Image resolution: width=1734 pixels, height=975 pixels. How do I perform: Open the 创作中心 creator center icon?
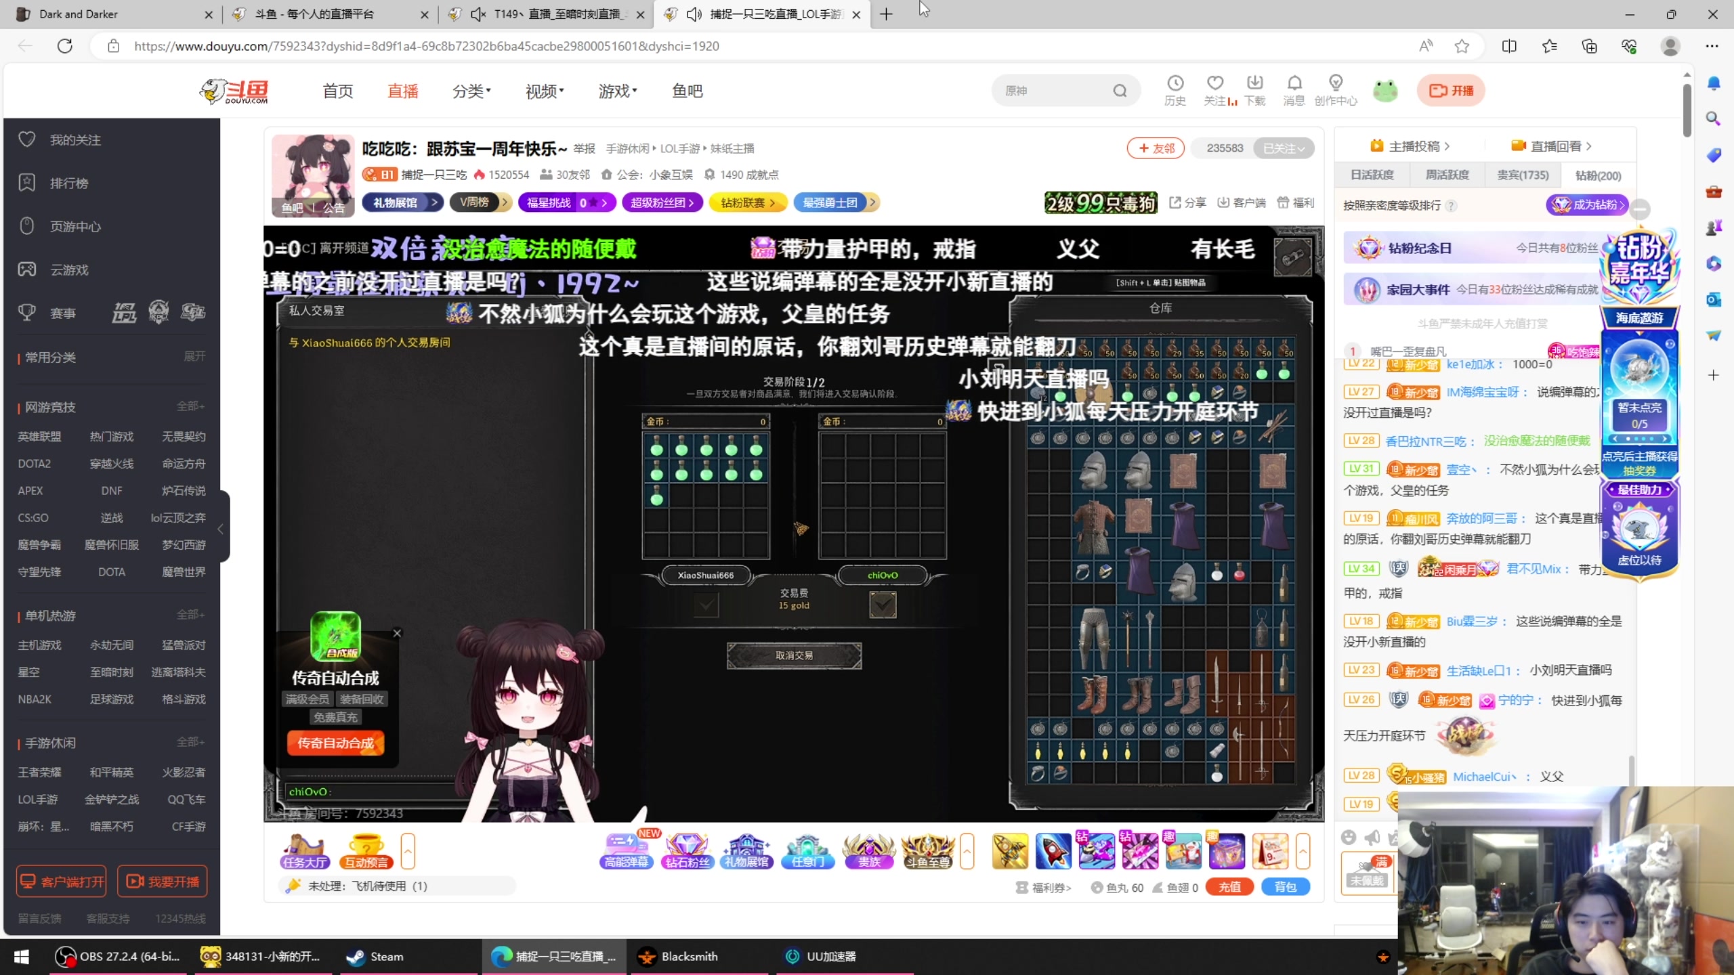click(x=1336, y=90)
